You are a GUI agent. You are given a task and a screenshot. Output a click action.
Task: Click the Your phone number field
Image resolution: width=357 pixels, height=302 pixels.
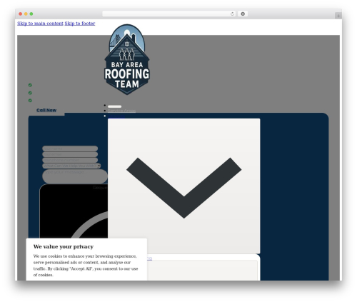(x=70, y=160)
